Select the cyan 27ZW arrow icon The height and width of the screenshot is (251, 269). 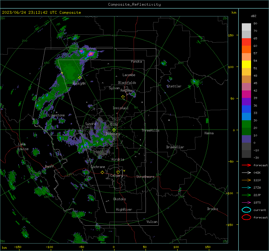tap(246, 188)
